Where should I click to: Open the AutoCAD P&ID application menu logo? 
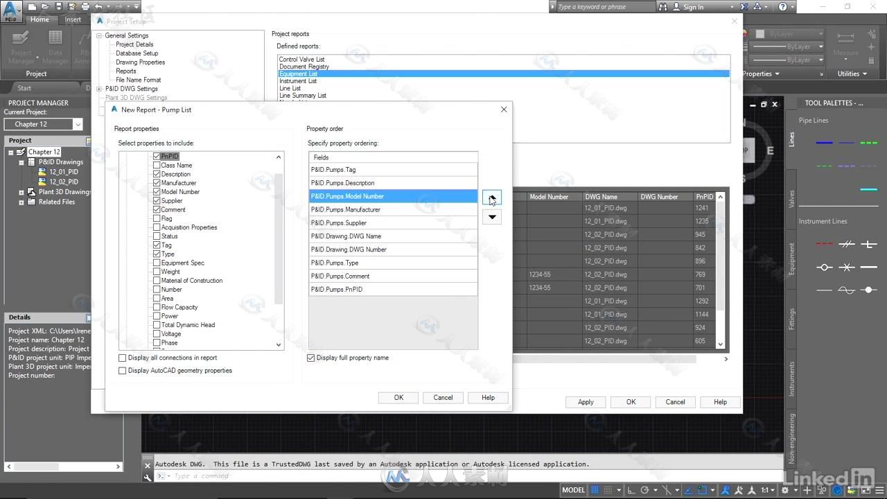point(10,12)
